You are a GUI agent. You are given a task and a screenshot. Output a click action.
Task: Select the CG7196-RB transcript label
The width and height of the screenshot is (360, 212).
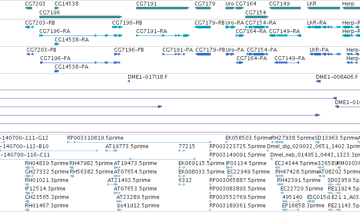click(127, 23)
